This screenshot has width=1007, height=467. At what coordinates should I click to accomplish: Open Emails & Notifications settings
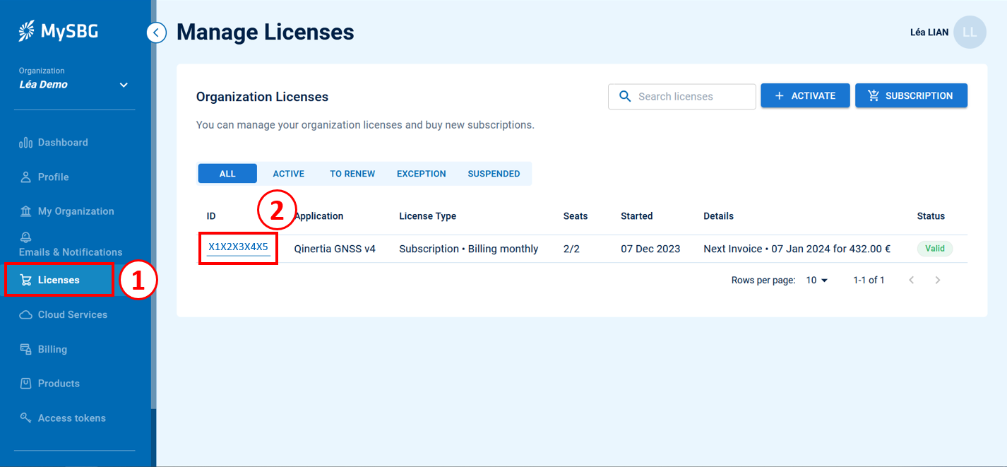coord(71,246)
